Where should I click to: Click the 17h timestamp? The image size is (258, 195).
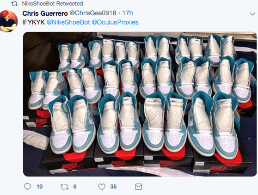tap(128, 13)
